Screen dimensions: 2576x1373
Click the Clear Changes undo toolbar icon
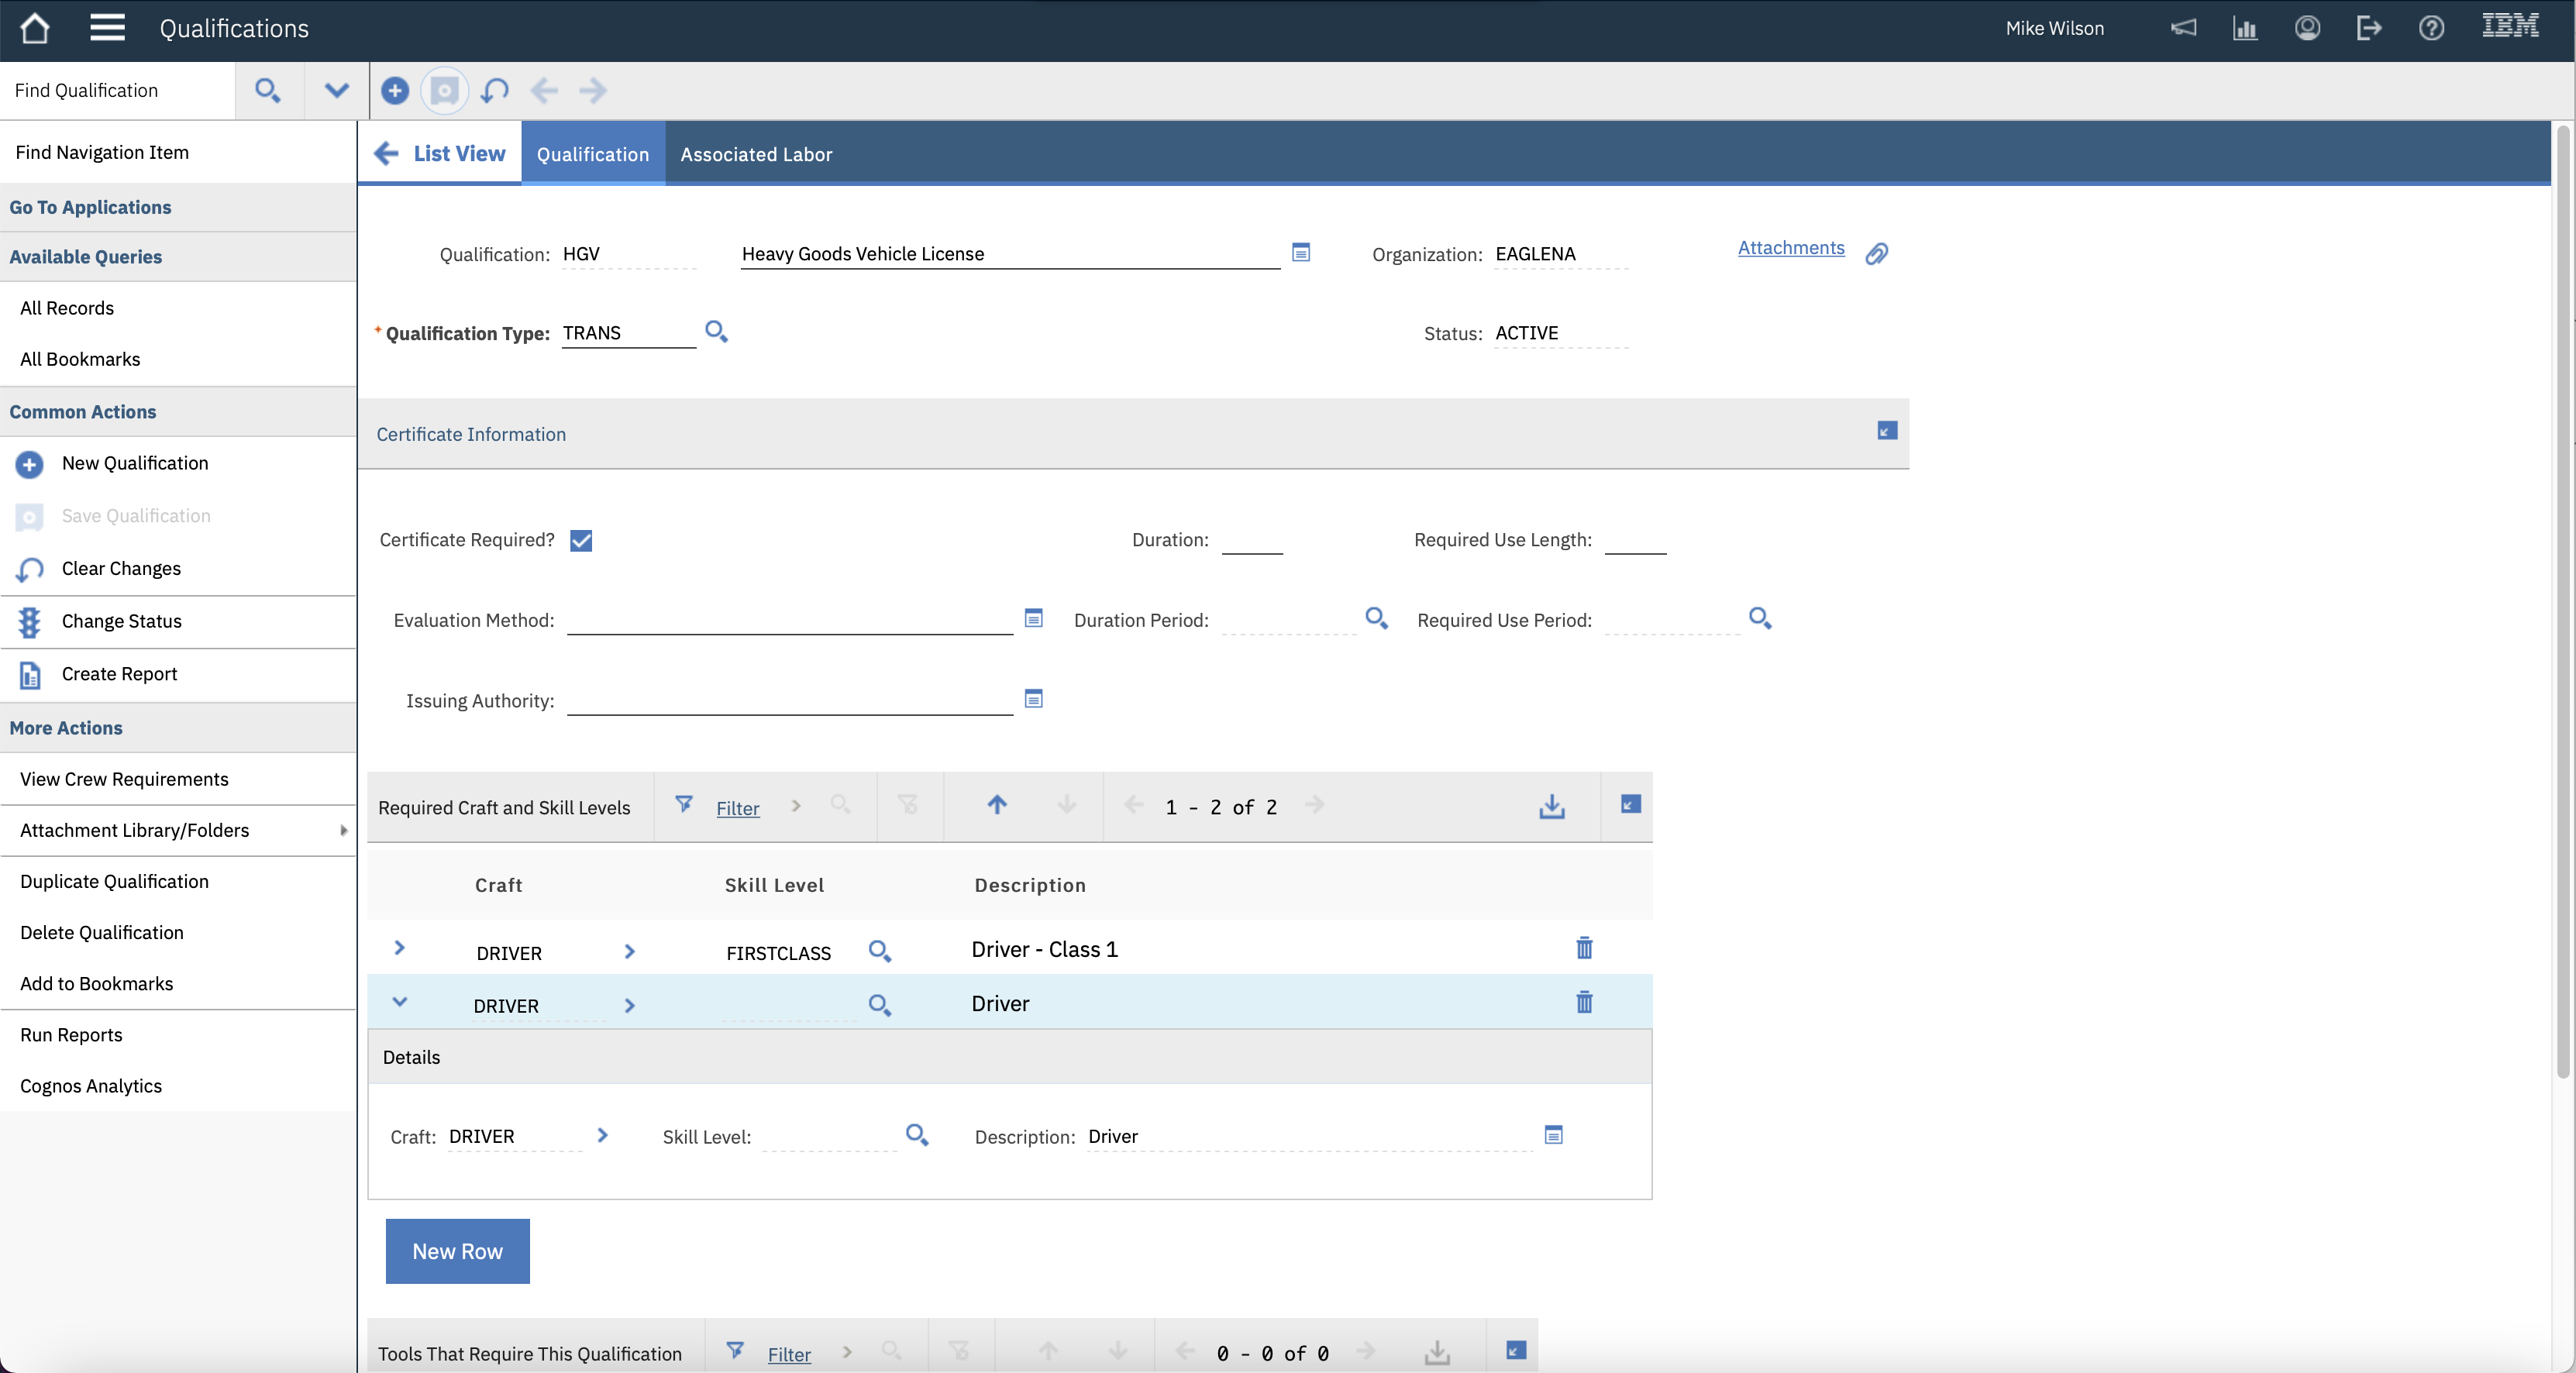[494, 91]
